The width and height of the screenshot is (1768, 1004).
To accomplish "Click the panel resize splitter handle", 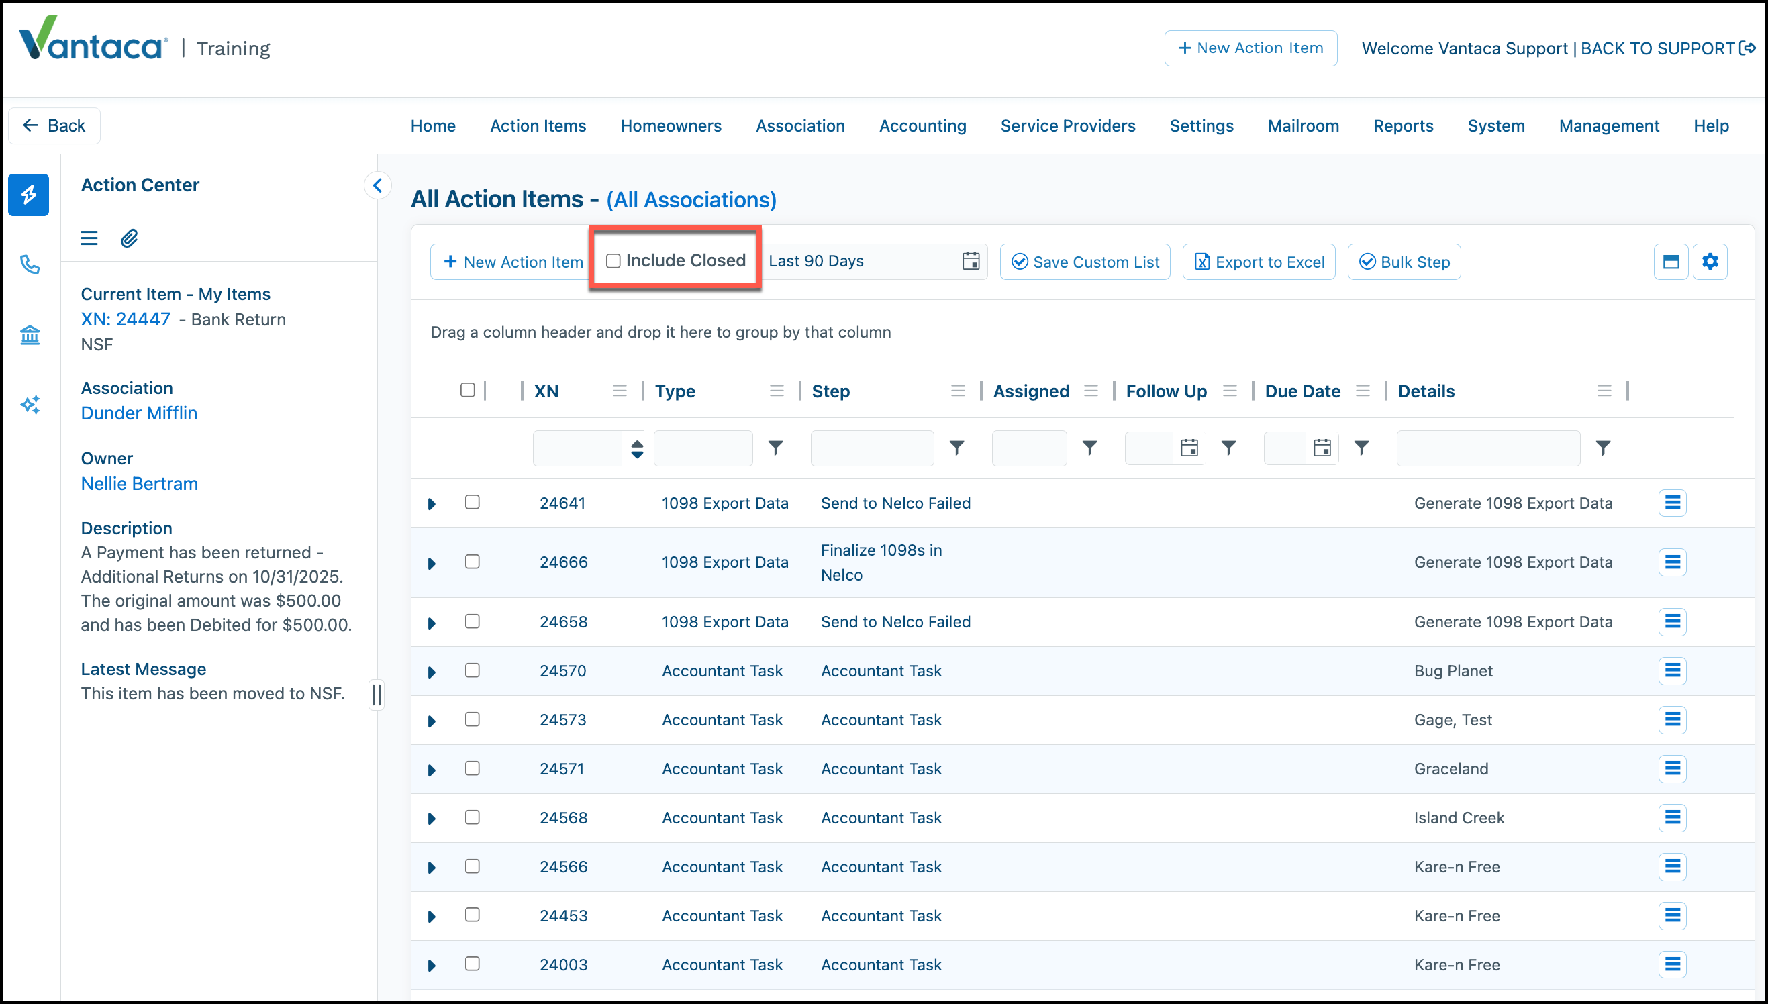I will tap(377, 695).
